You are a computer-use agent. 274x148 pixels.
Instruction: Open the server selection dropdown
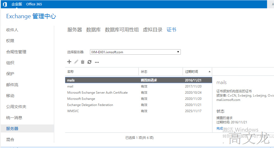(135, 52)
